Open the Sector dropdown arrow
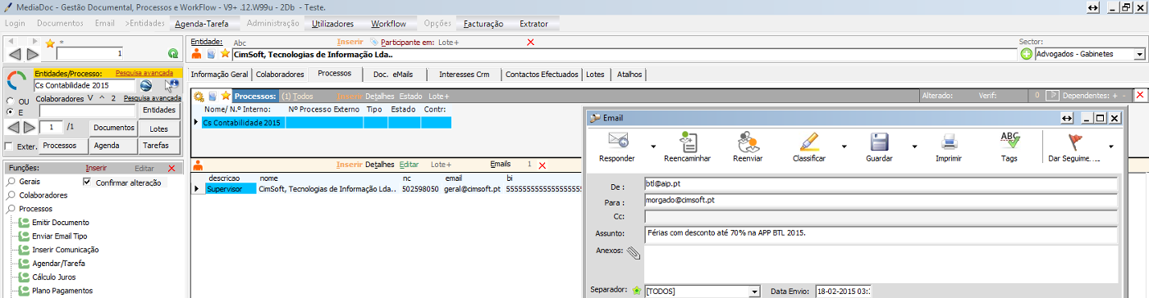Screen dimensions: 1149x298 pos(1139,54)
